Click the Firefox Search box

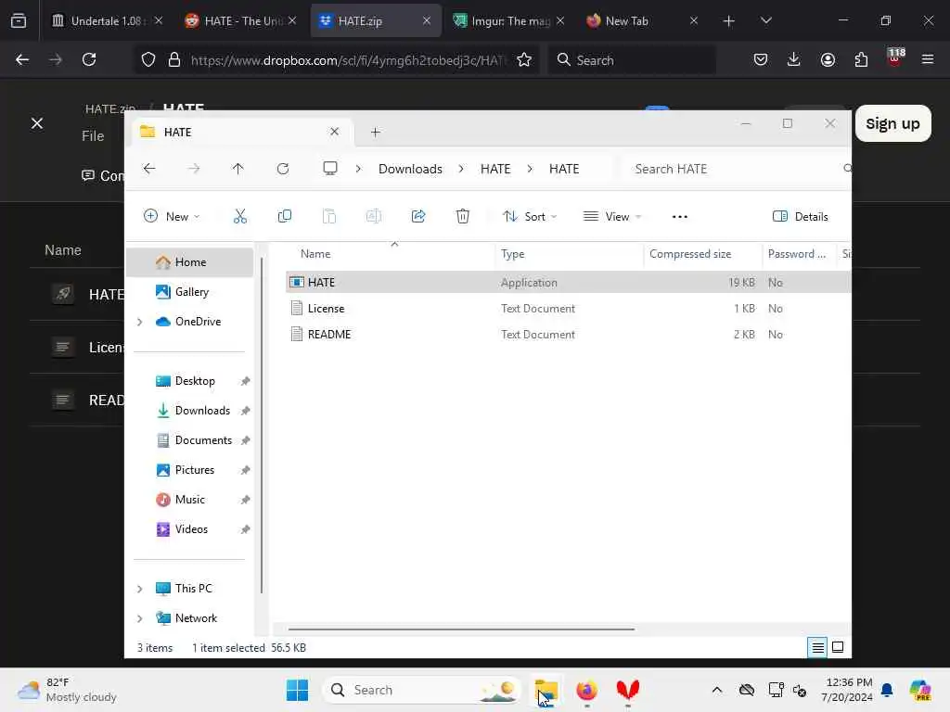click(x=632, y=60)
